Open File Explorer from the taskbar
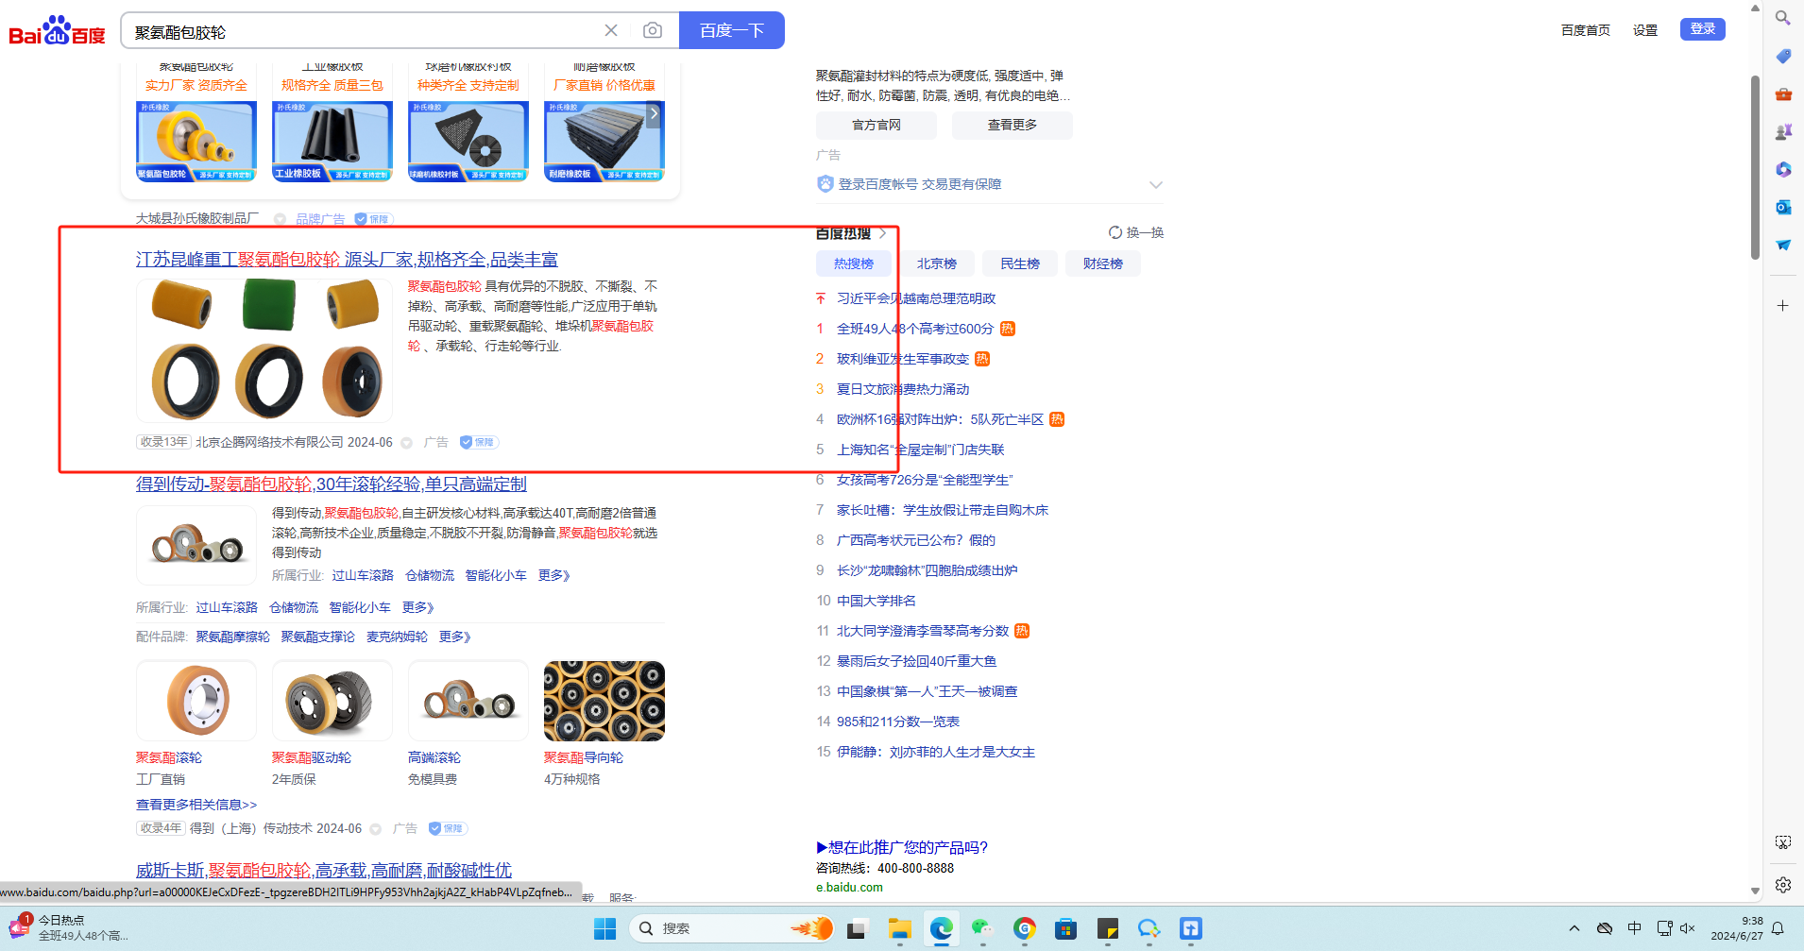 pyautogui.click(x=899, y=928)
